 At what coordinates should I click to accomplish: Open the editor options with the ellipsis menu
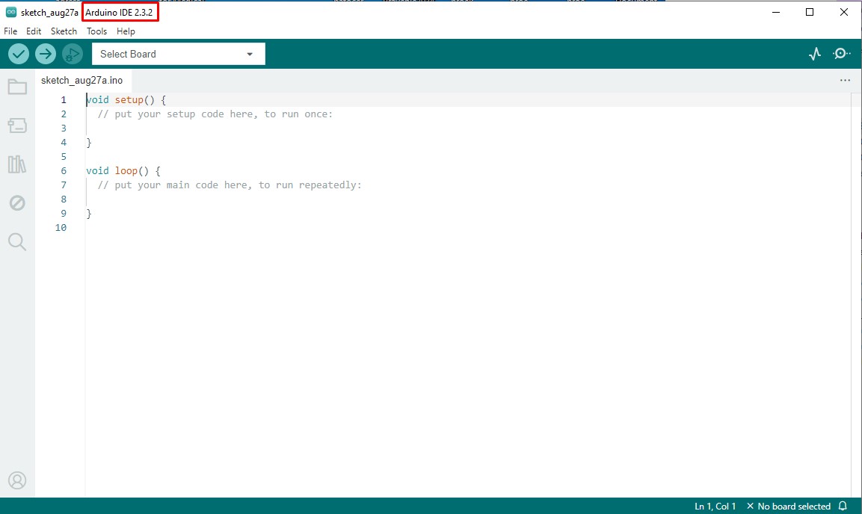point(845,79)
